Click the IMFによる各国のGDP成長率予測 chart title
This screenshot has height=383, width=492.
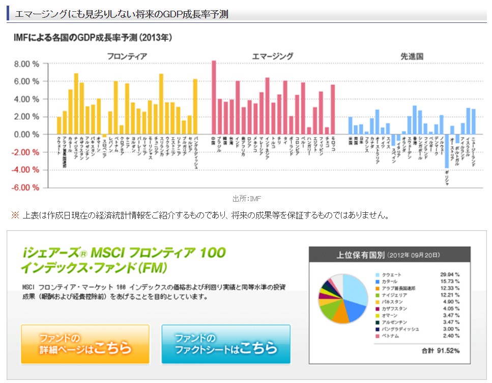[93, 38]
